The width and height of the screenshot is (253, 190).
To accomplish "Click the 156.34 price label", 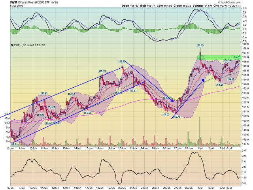I will (x=227, y=60).
